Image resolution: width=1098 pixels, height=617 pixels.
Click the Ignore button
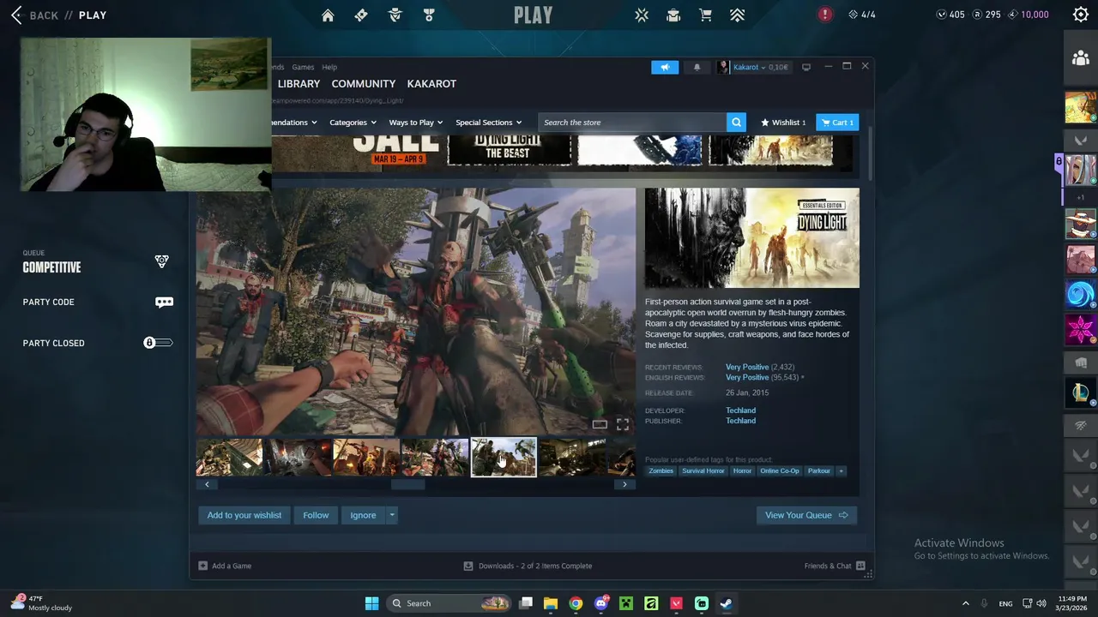tap(363, 515)
